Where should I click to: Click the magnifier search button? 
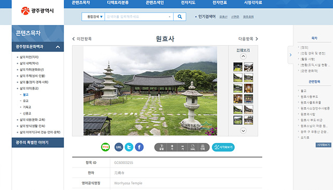180,17
